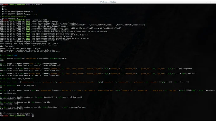Click 'loading 1 modules...' log line
Screen dimensions: 216x121
pos(37,33)
